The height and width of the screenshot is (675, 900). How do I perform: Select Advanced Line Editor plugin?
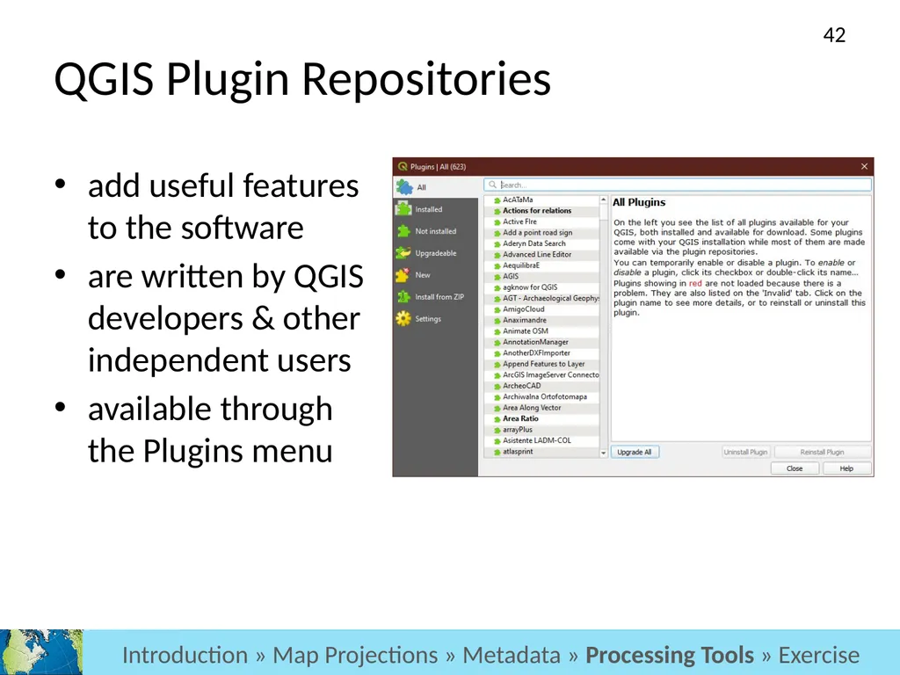click(541, 254)
